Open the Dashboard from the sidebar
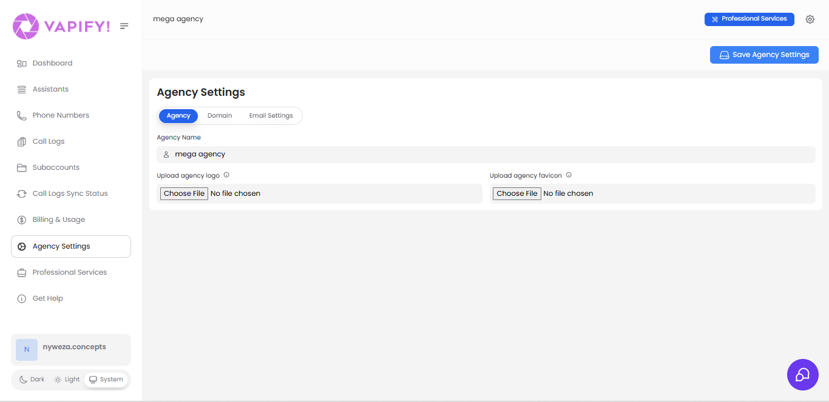 (x=52, y=62)
